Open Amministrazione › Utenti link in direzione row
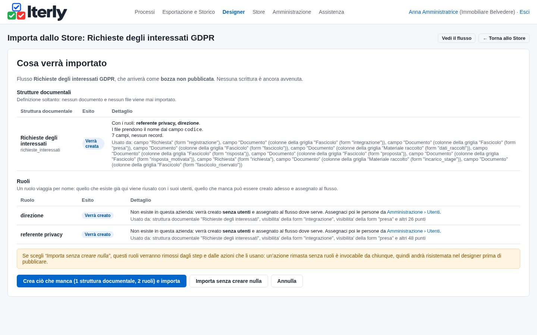This screenshot has width=537, height=335. (x=413, y=212)
